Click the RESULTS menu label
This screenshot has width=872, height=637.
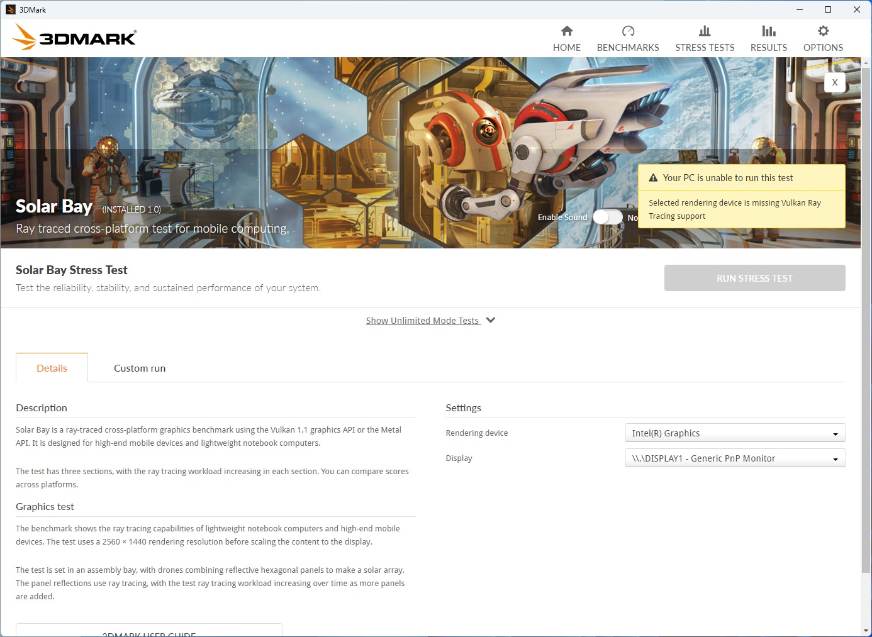click(x=769, y=48)
